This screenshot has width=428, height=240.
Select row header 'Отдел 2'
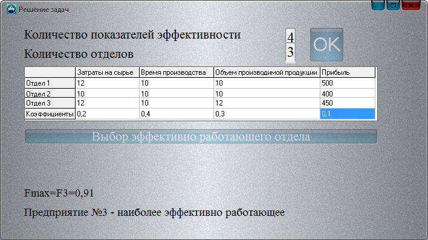coord(50,93)
